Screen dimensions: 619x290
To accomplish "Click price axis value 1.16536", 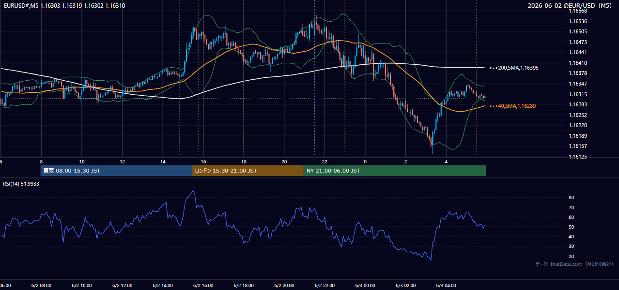I will coord(577,21).
